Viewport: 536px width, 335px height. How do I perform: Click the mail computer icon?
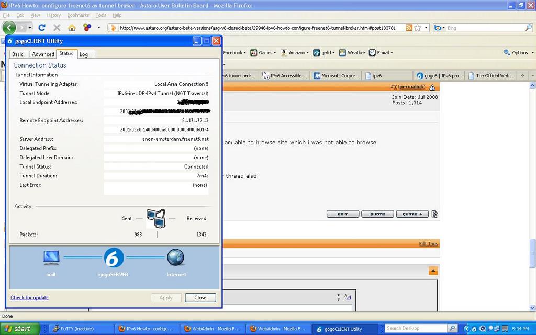tap(51, 258)
